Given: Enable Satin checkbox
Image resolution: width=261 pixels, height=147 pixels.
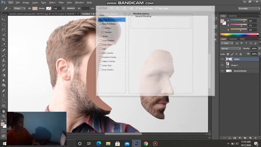Looking at the screenshot, I should pyautogui.click(x=100, y=49).
